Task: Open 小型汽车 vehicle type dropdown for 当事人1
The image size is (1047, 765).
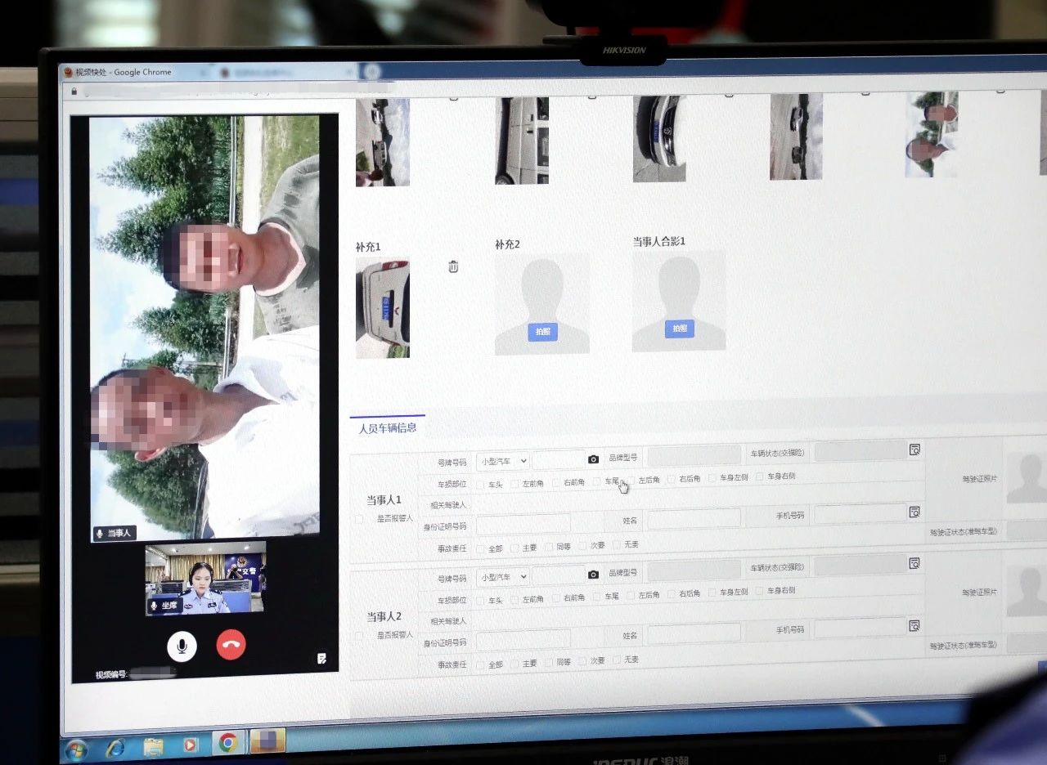Action: coord(502,461)
